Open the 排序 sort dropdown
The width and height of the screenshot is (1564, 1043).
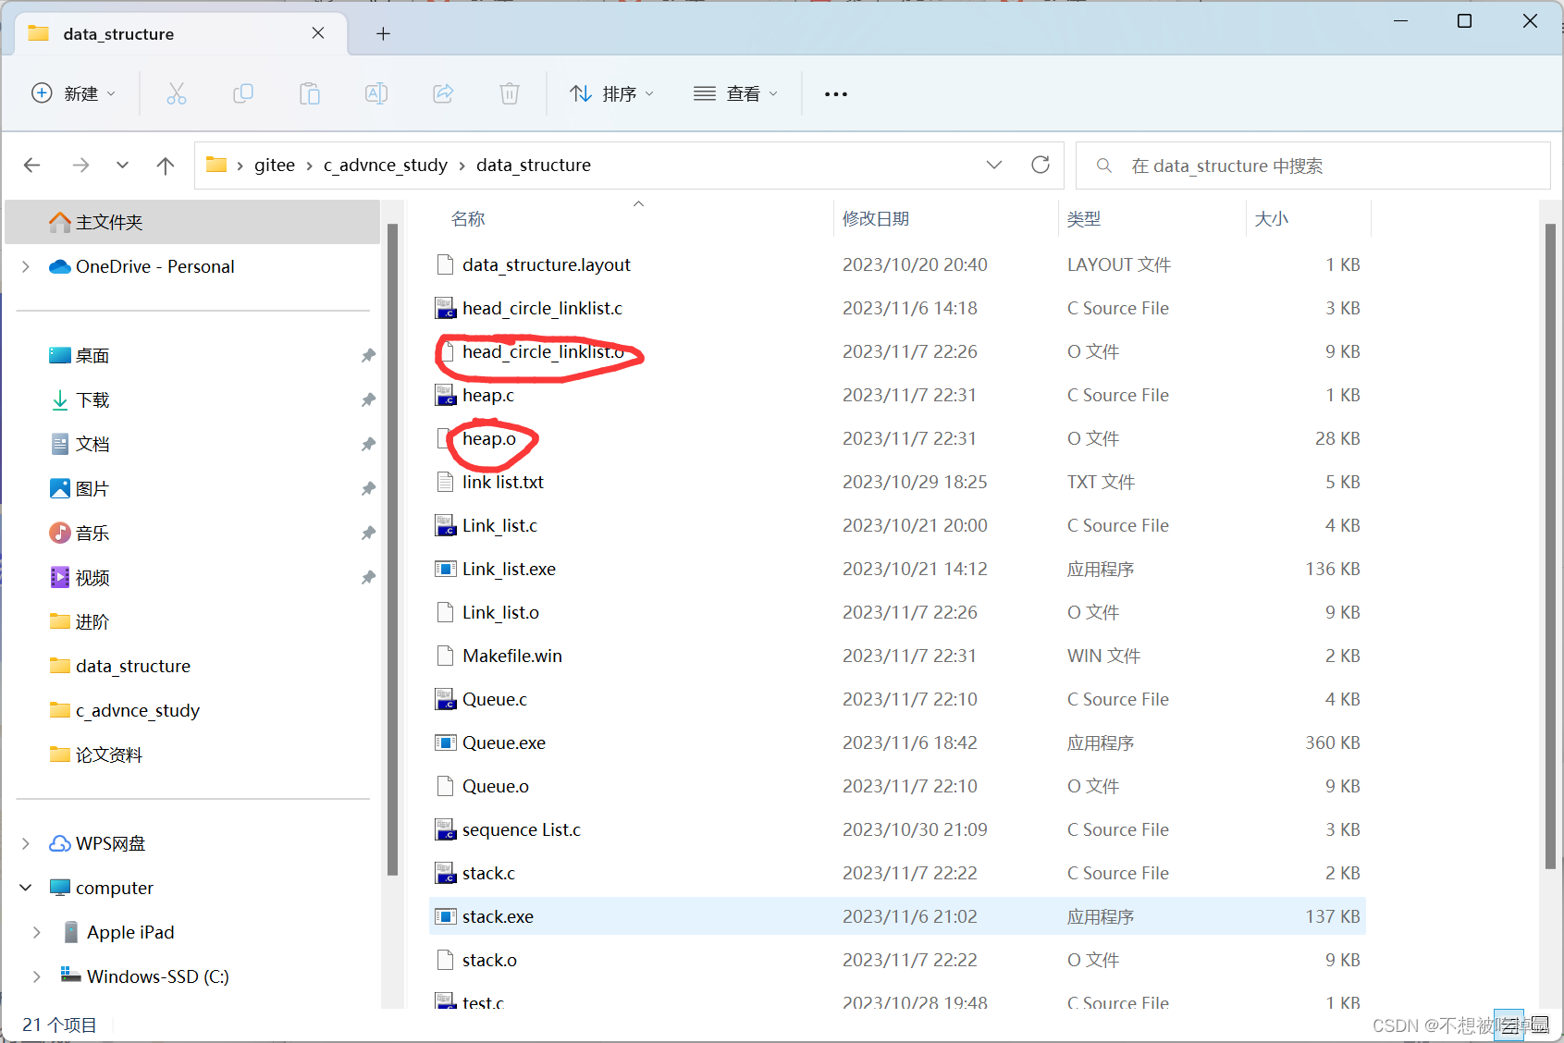(x=611, y=93)
